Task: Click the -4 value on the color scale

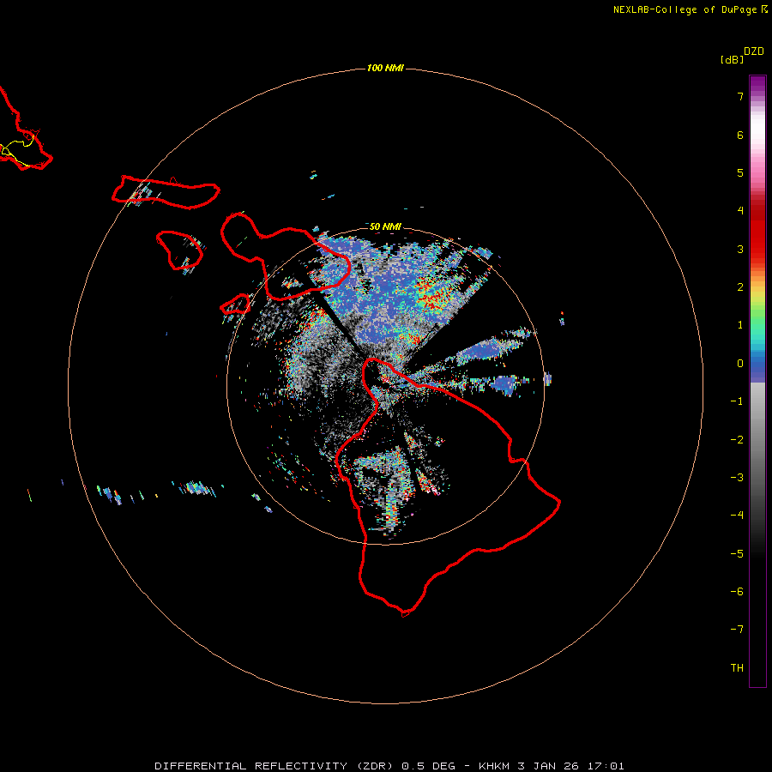Action: [737, 516]
